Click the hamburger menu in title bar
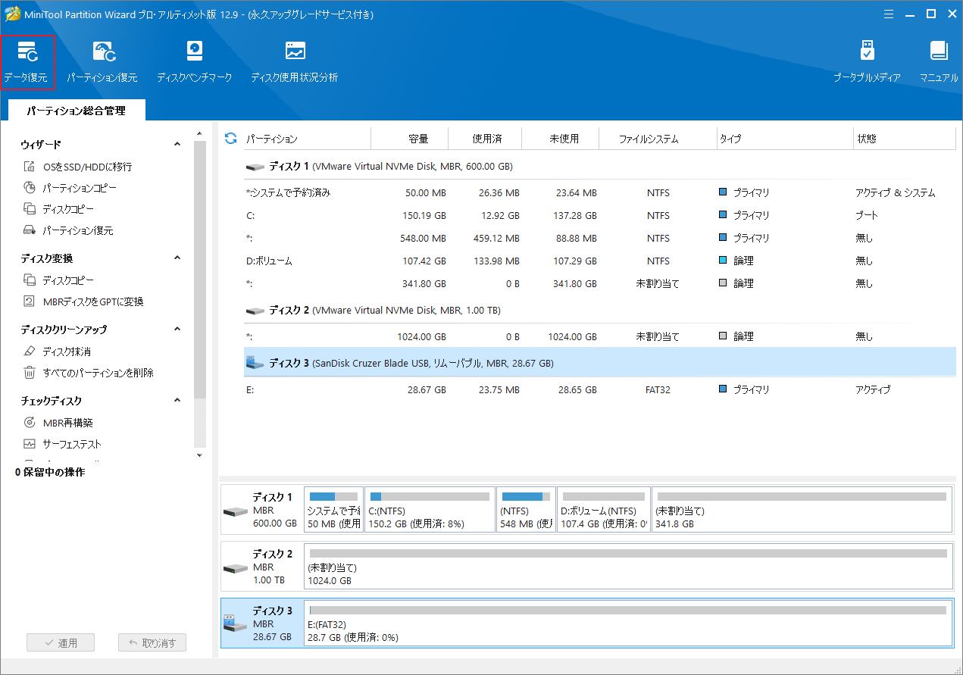The width and height of the screenshot is (963, 675). tap(889, 13)
